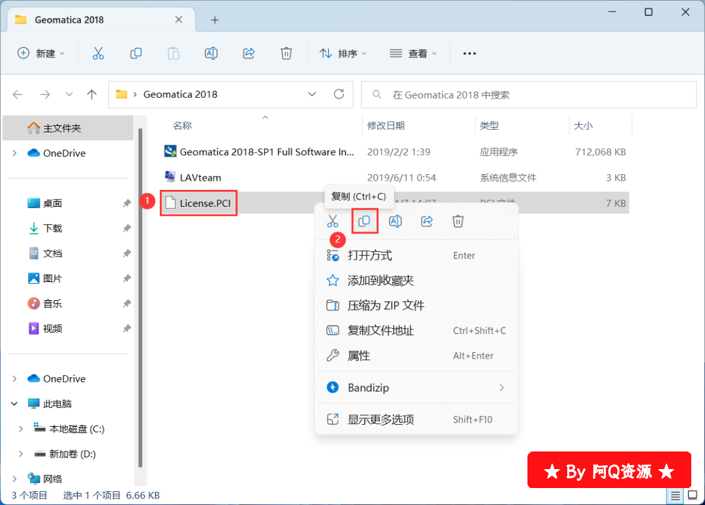Click the Copy icon in the context menu
The width and height of the screenshot is (705, 505).
[364, 221]
